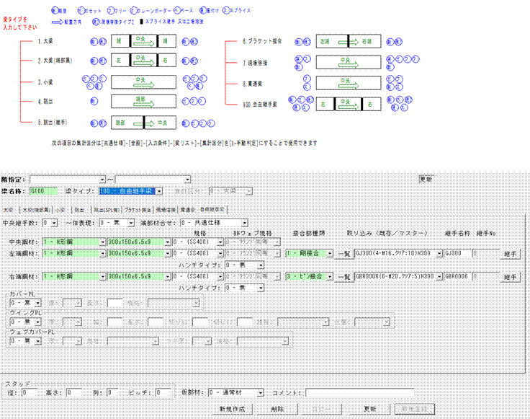The width and height of the screenshot is (530, 419).
Task: Click the 継手 button for 右端鋼材
Action: (510, 276)
